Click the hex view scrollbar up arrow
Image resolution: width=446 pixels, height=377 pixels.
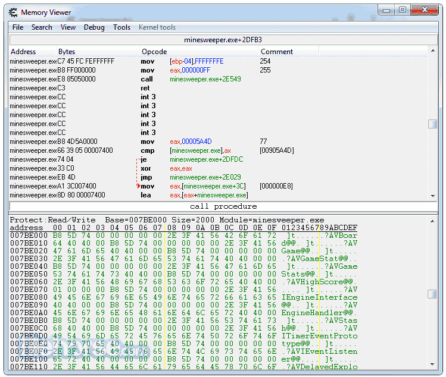(432, 220)
